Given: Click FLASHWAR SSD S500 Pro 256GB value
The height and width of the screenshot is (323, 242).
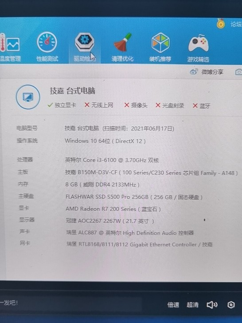Looking at the screenshot, I should point(134,197).
